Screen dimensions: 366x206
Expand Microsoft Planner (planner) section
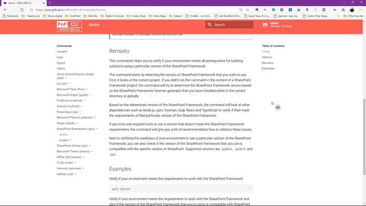76,117
